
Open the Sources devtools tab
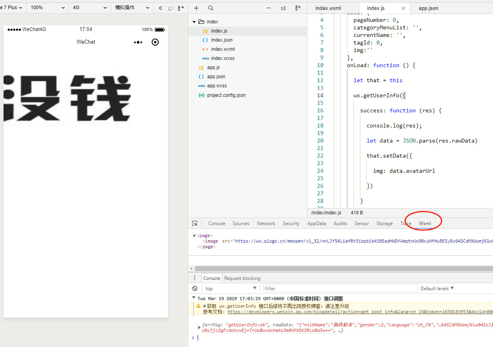pos(241,224)
